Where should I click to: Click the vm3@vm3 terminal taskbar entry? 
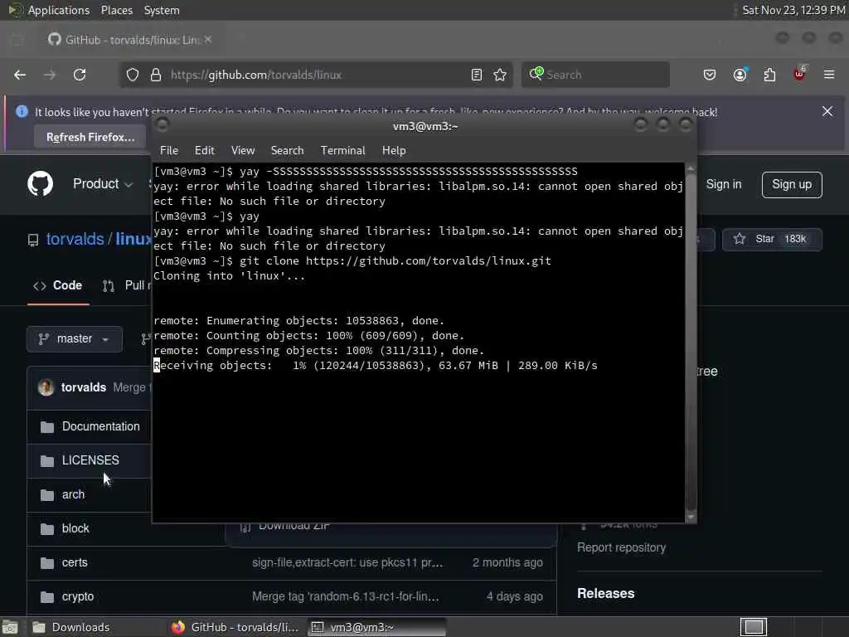[377, 627]
